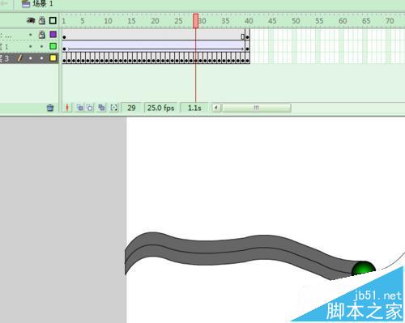Click the 1.1s elapsed time readout
The width and height of the screenshot is (405, 323).
pos(194,108)
